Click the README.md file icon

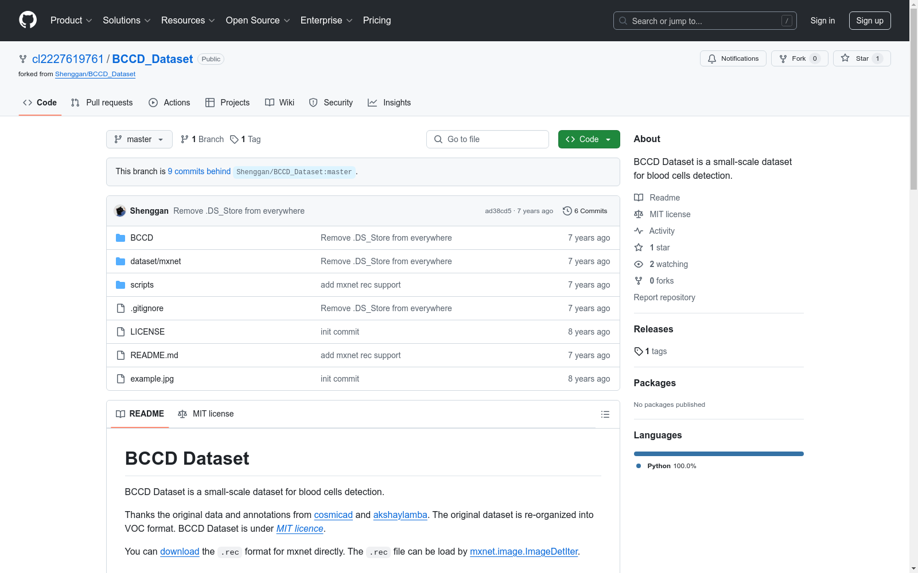tap(120, 355)
